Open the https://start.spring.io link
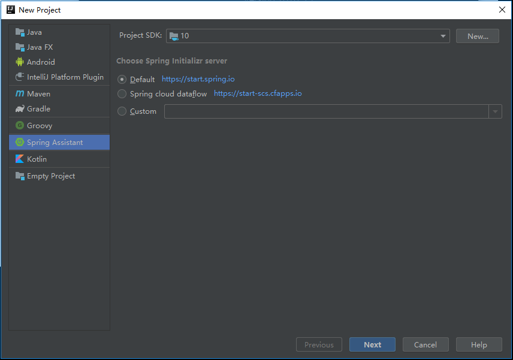The image size is (513, 360). point(198,79)
